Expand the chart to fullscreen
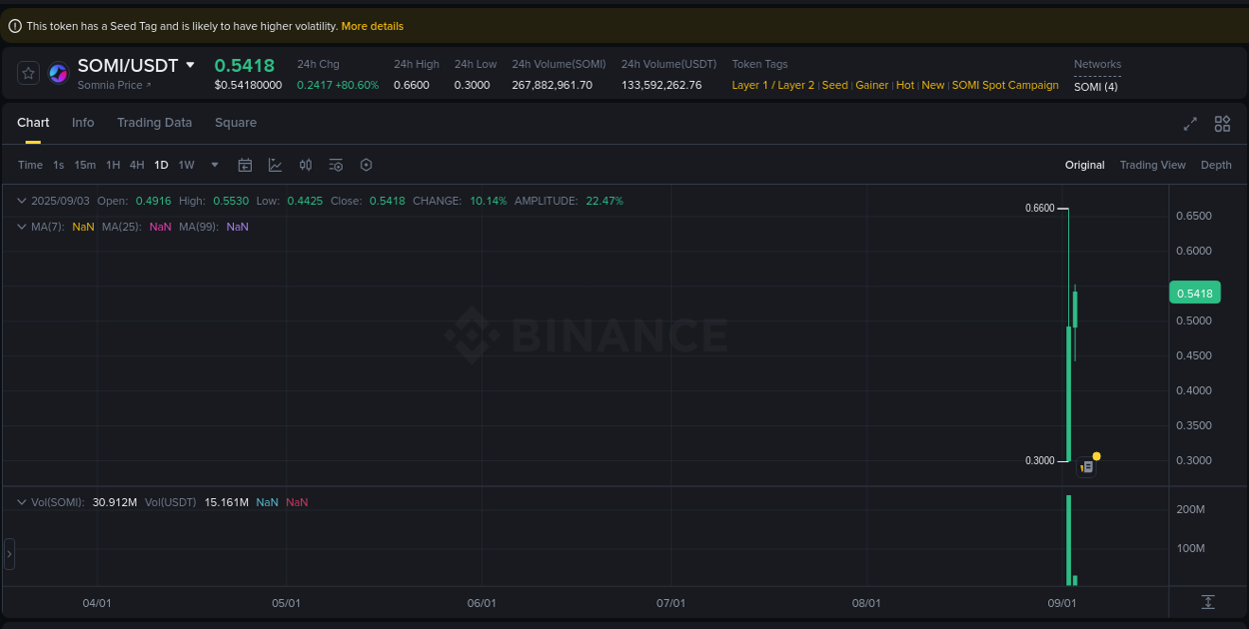Viewport: 1249px width, 629px height. pyautogui.click(x=1189, y=124)
